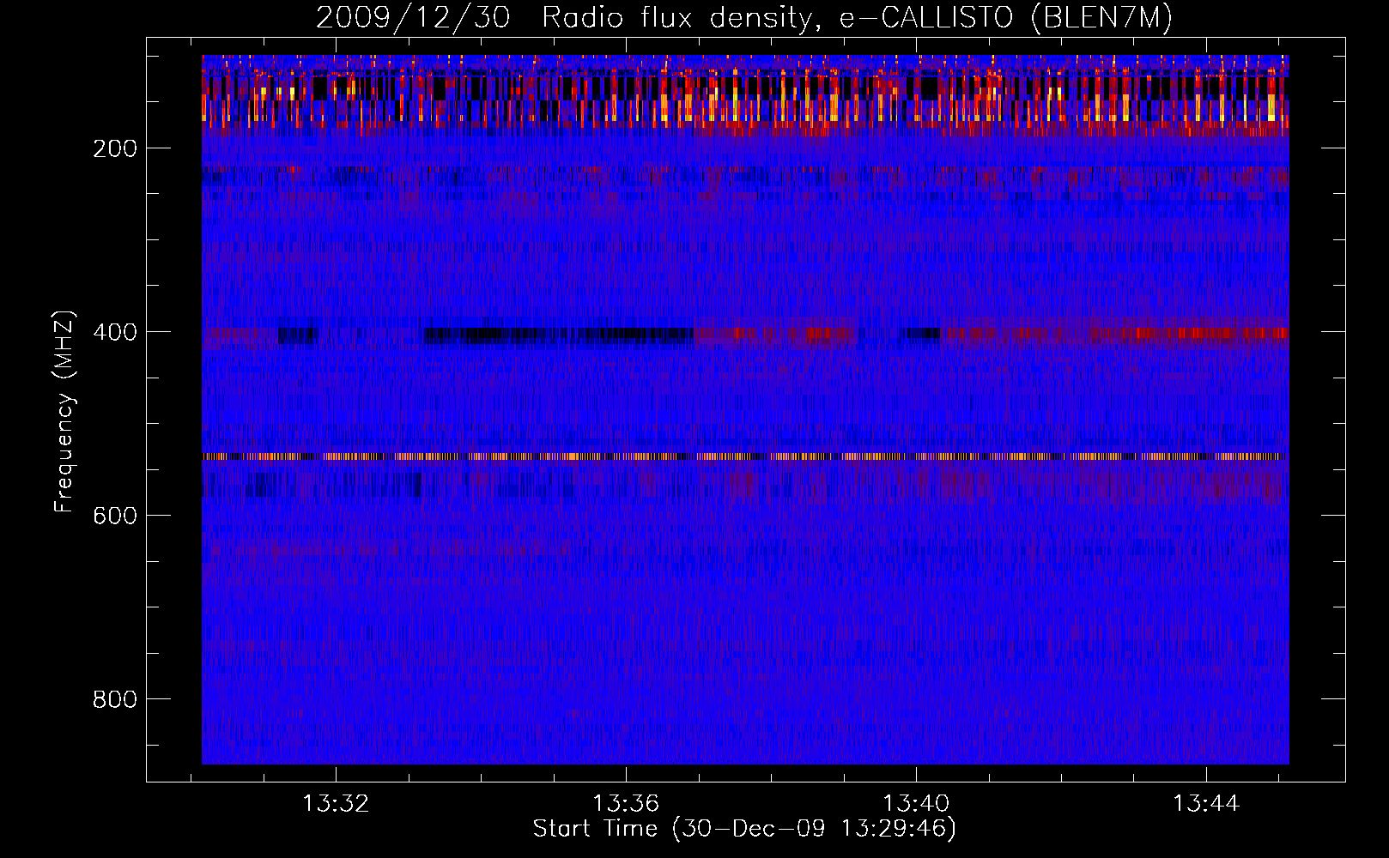Click the 200 frequency tick label
Screen dimensions: 1389x858
(x=114, y=148)
